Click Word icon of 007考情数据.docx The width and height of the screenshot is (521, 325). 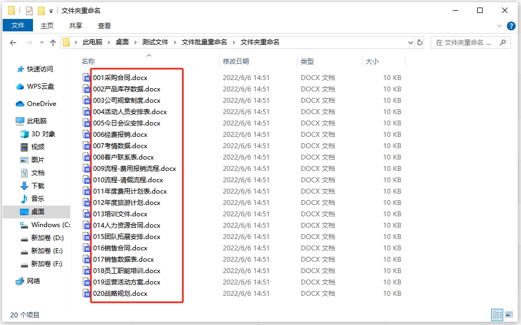click(87, 145)
